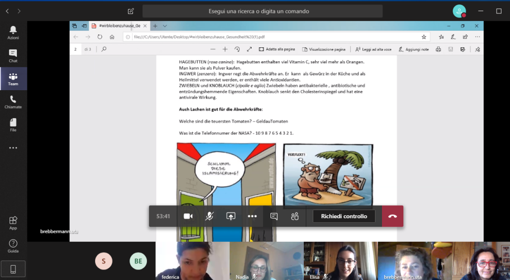The height and width of the screenshot is (280, 510).
Task: Select participant S avatar
Action: [104, 261]
